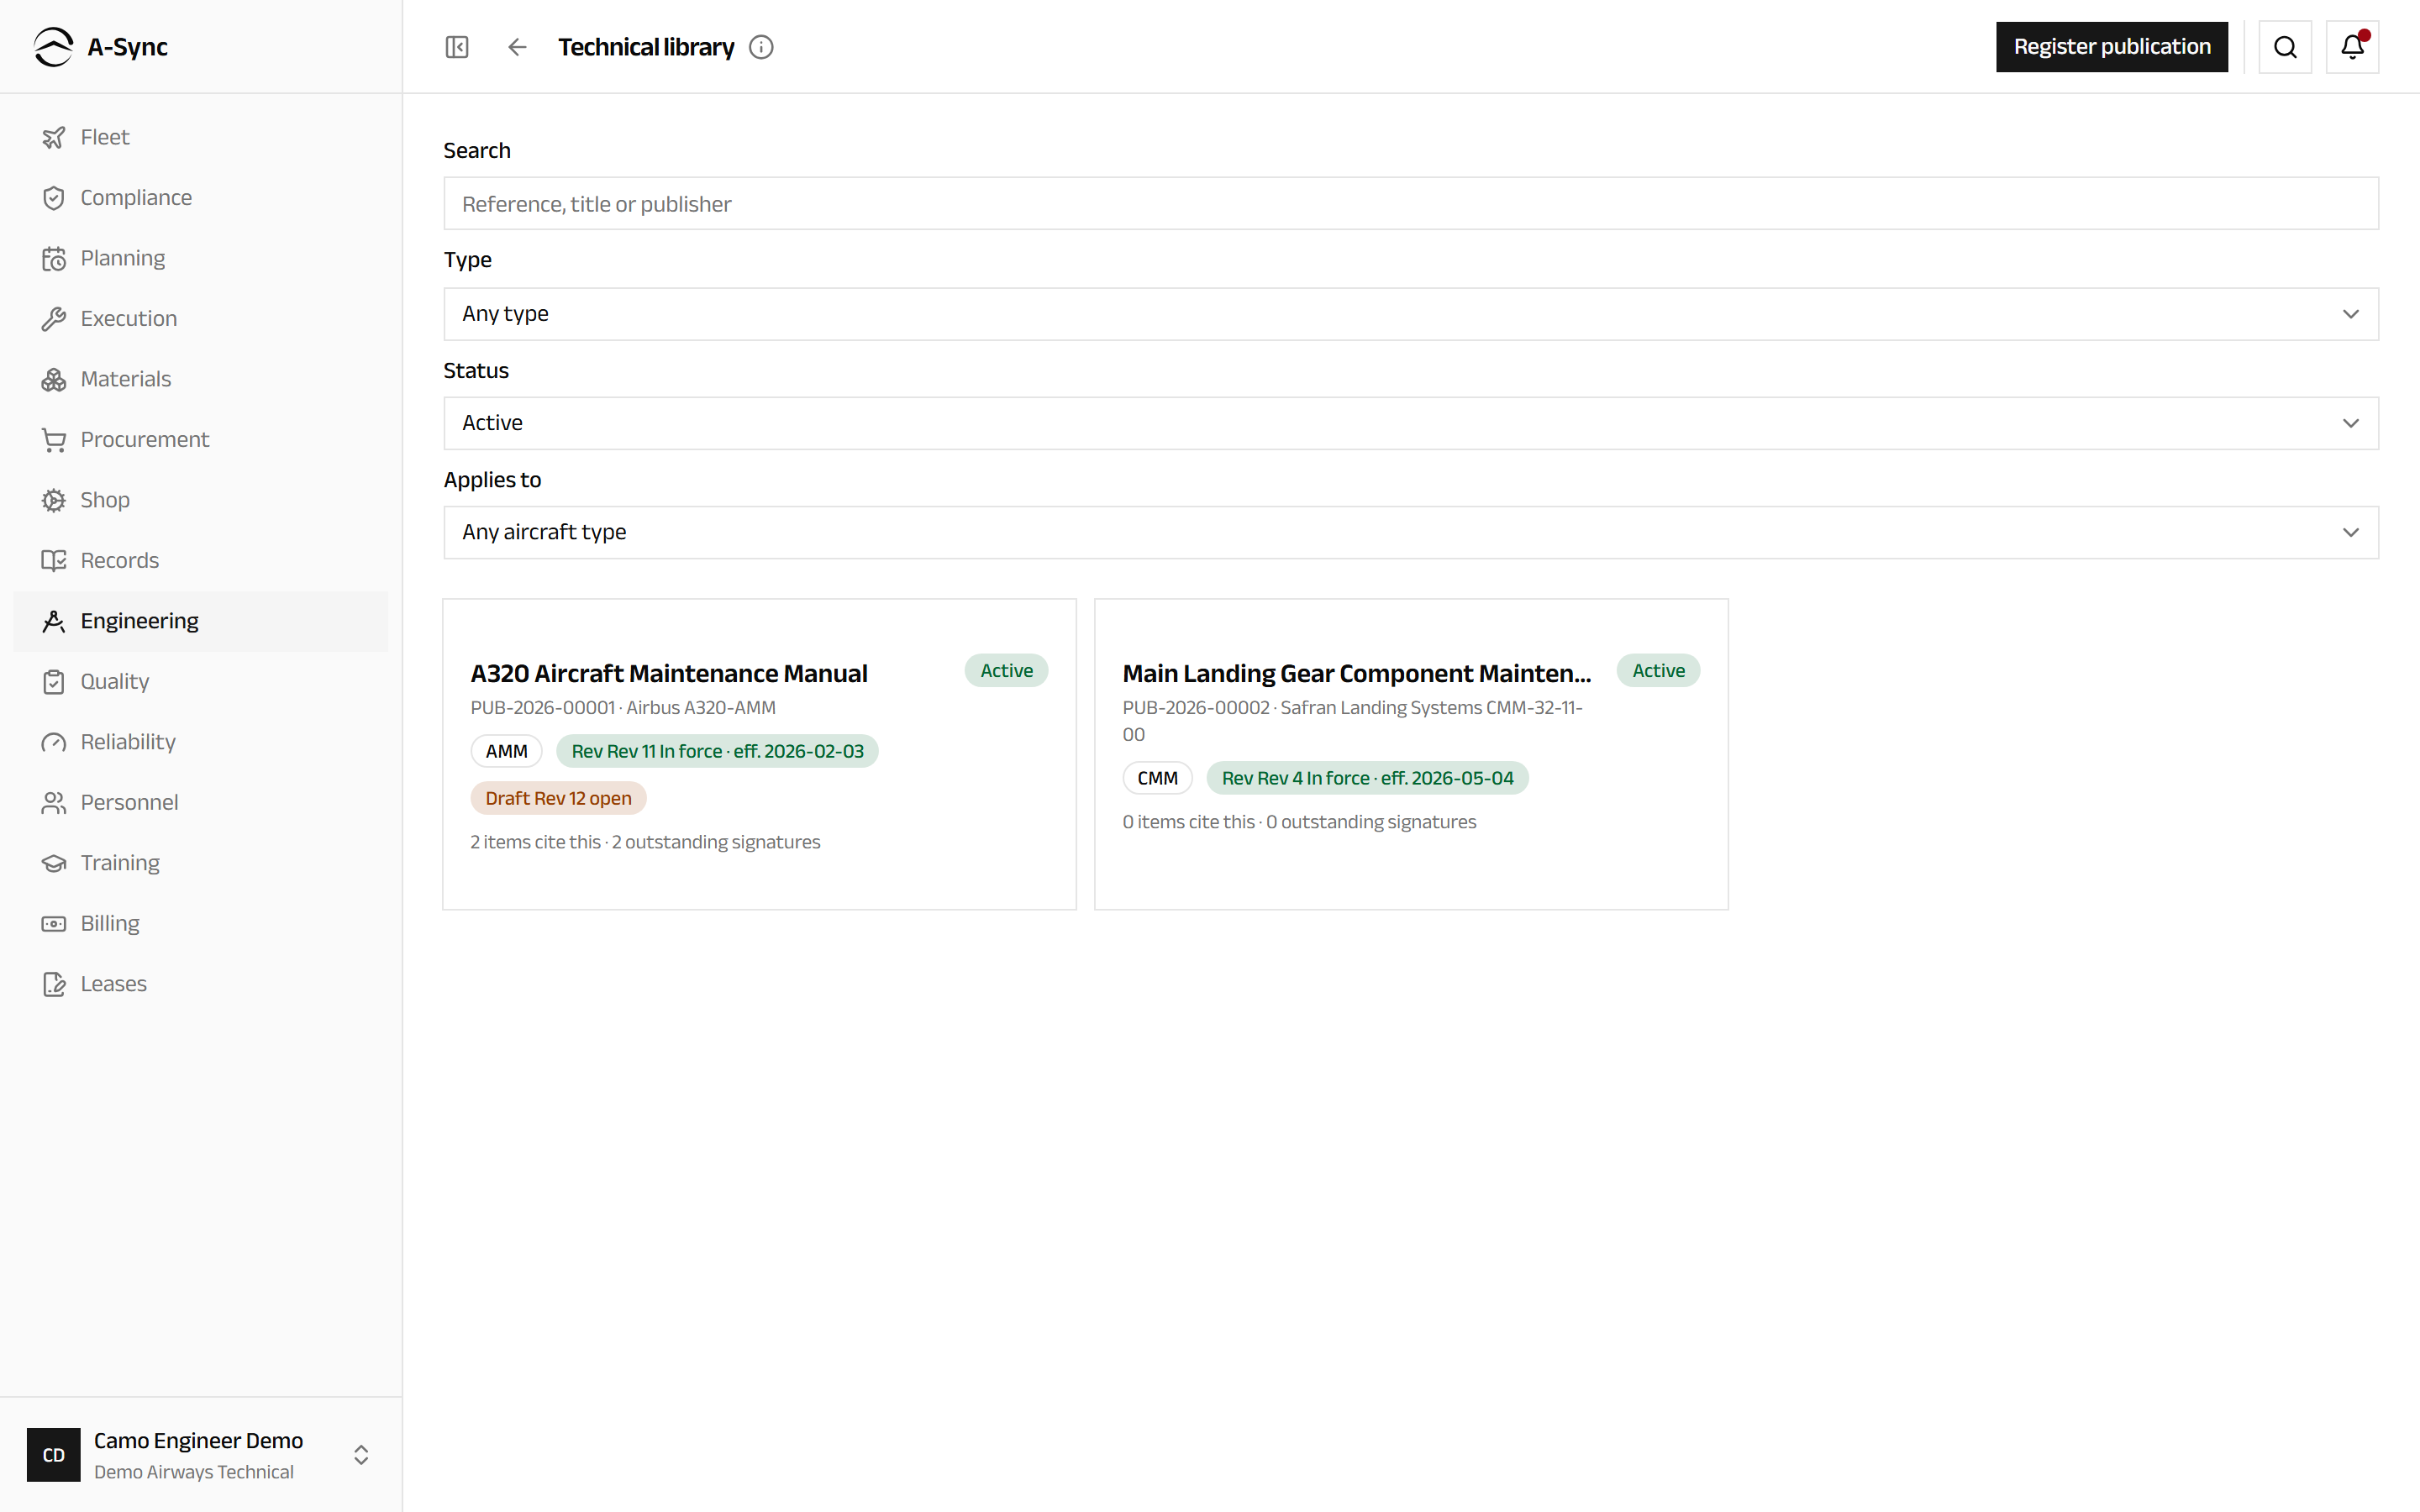Click the Active badge on A320 manual
Image resolution: width=2420 pixels, height=1512 pixels.
click(1006, 671)
